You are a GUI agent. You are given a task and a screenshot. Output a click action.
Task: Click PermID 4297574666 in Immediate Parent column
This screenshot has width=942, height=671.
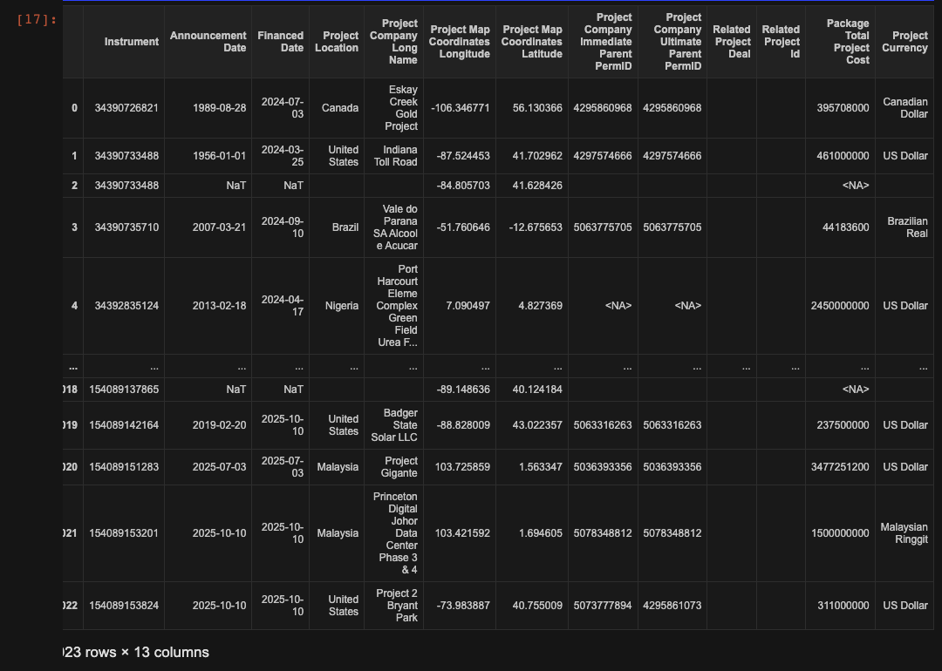[603, 155]
